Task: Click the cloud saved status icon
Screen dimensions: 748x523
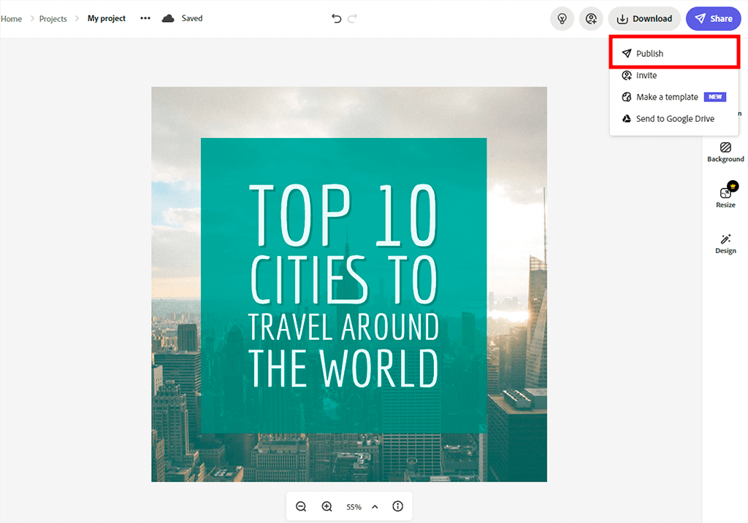Action: click(x=168, y=18)
